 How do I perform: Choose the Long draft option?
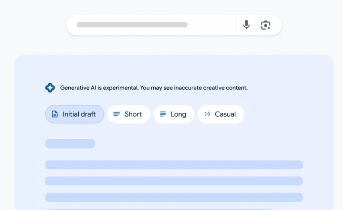tap(174, 114)
